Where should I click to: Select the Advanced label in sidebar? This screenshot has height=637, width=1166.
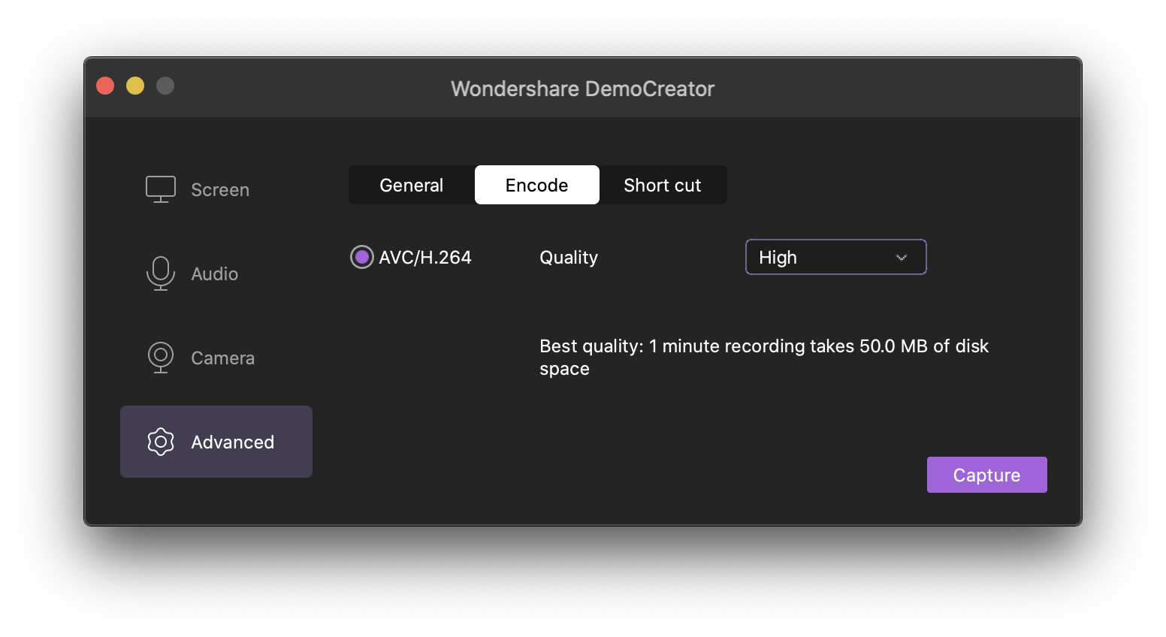pos(233,442)
